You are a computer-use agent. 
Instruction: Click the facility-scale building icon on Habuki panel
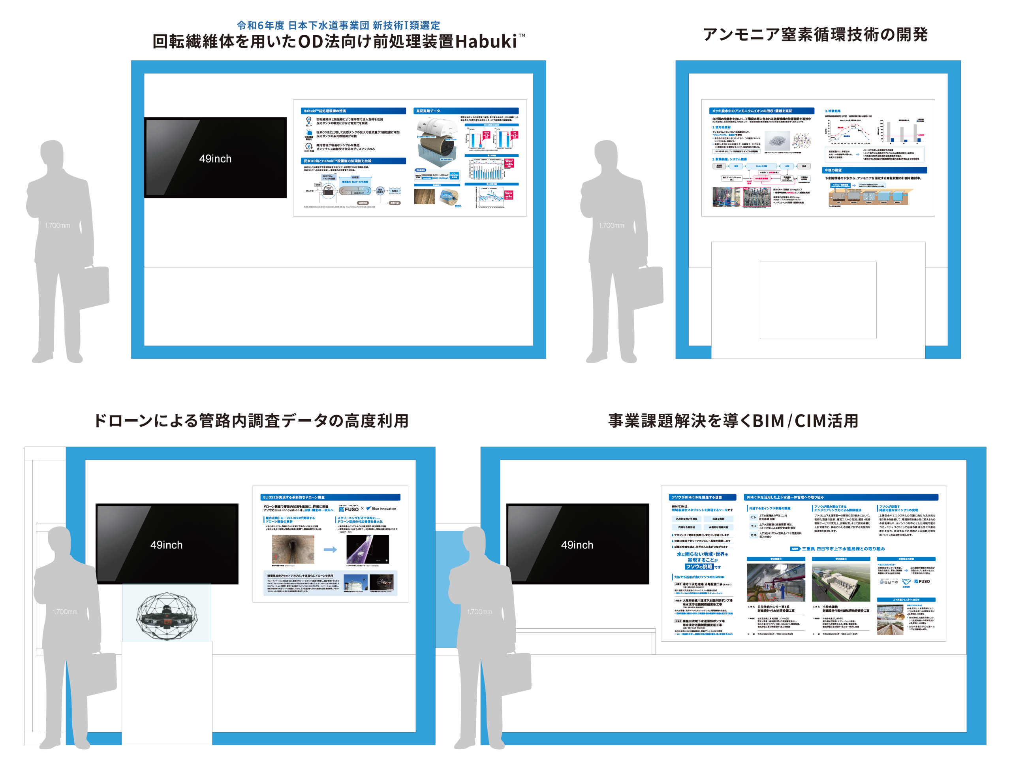pos(309,133)
